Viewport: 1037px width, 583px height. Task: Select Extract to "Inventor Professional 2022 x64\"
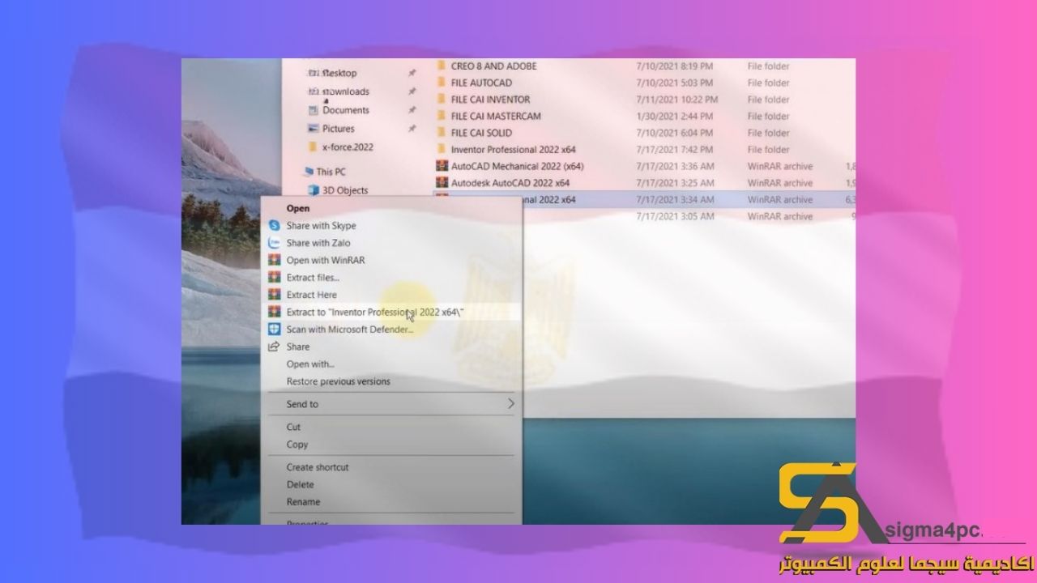tap(375, 313)
